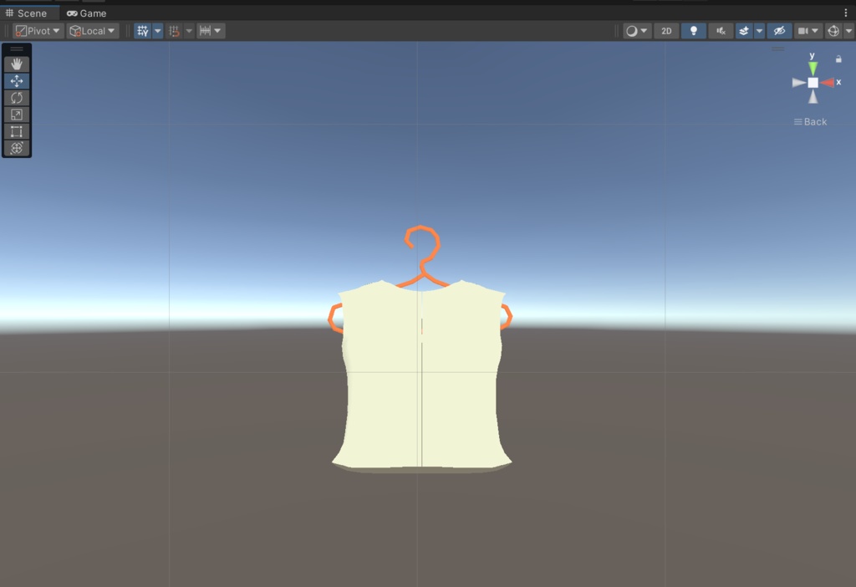Toggle scene audio mute icon
Viewport: 856px width, 587px height.
(x=721, y=31)
